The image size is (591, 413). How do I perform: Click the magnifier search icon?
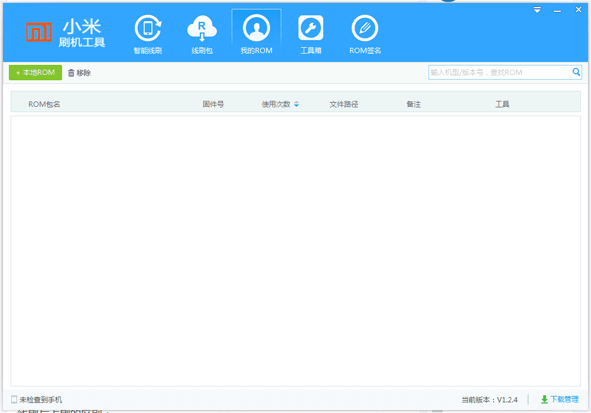pyautogui.click(x=576, y=72)
